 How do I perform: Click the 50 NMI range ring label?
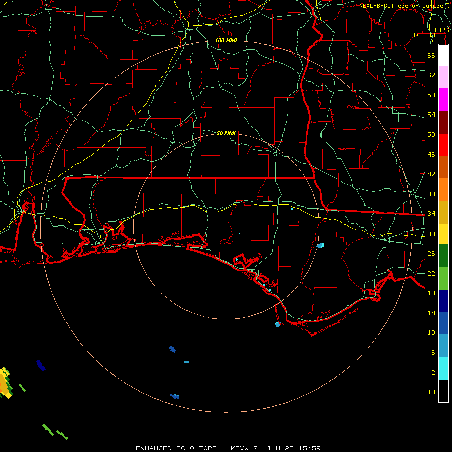(226, 133)
